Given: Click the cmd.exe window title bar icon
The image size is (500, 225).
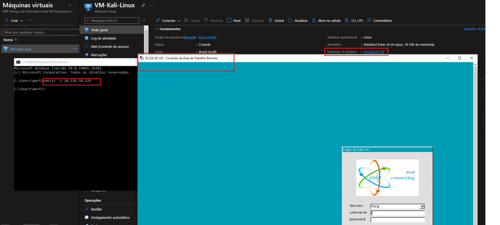Looking at the screenshot, I should [18, 62].
